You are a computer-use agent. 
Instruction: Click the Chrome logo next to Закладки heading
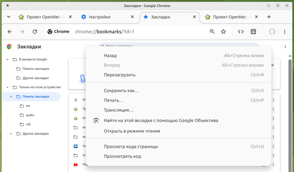tap(9, 47)
